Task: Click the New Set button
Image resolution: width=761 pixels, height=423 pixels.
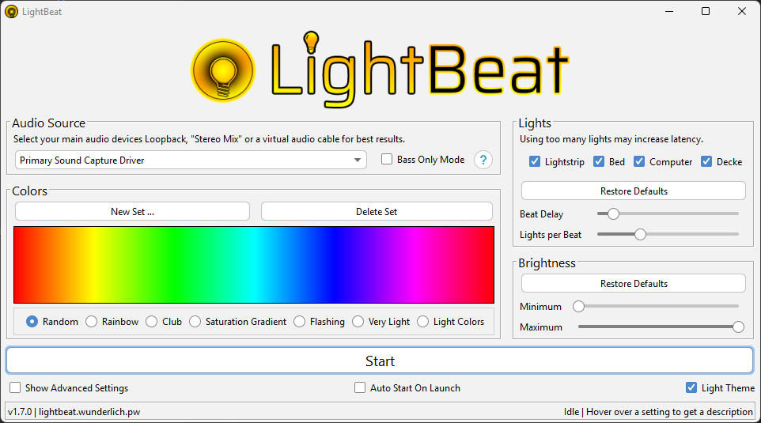Action: (132, 212)
